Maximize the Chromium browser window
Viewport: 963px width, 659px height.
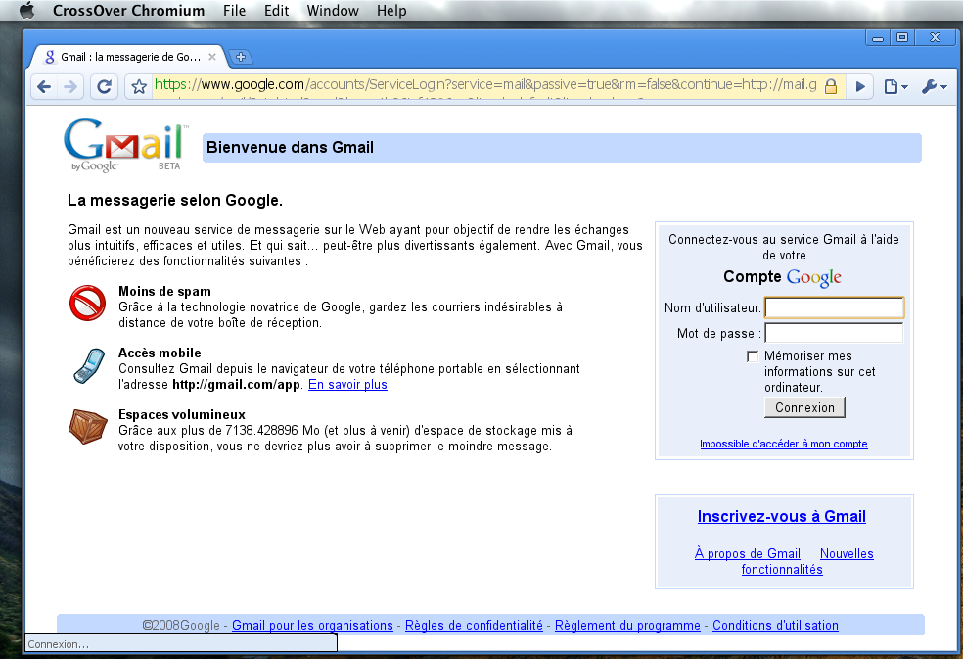tap(902, 38)
